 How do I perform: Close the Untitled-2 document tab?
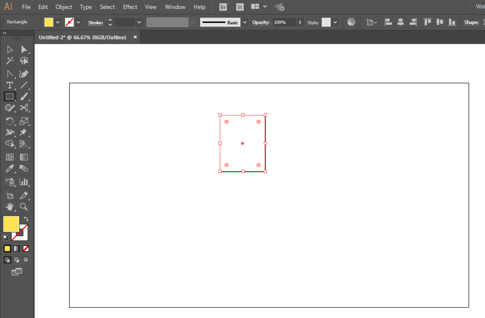(135, 37)
